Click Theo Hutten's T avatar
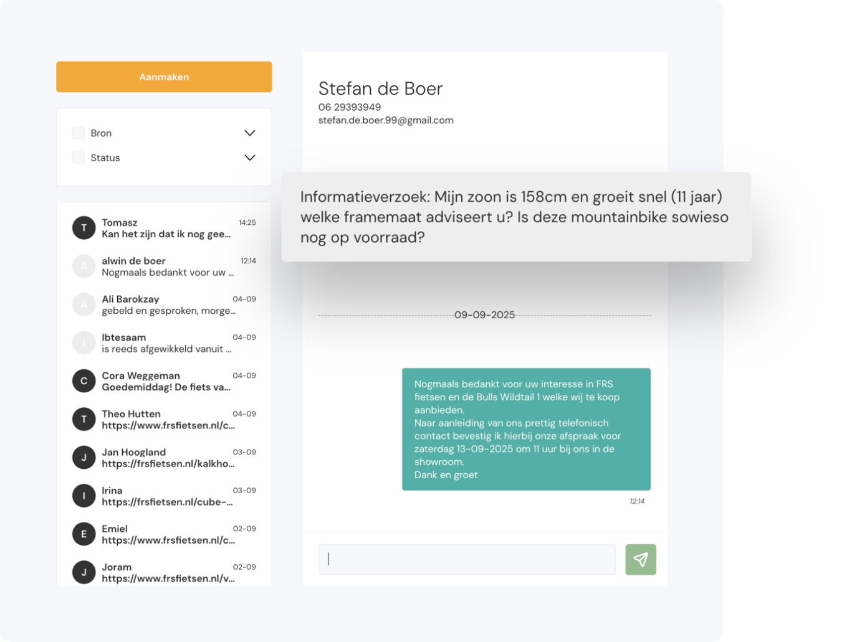This screenshot has height=642, width=847. pos(84,420)
